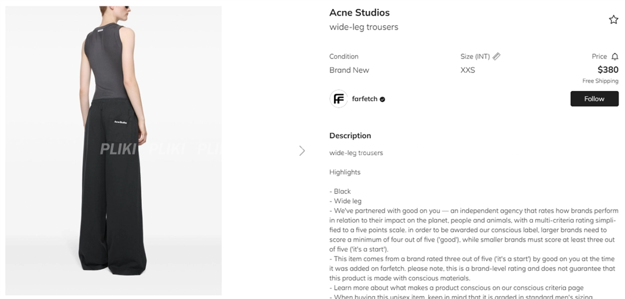Enlarge the trousers product photo
625x299 pixels.
113,151
